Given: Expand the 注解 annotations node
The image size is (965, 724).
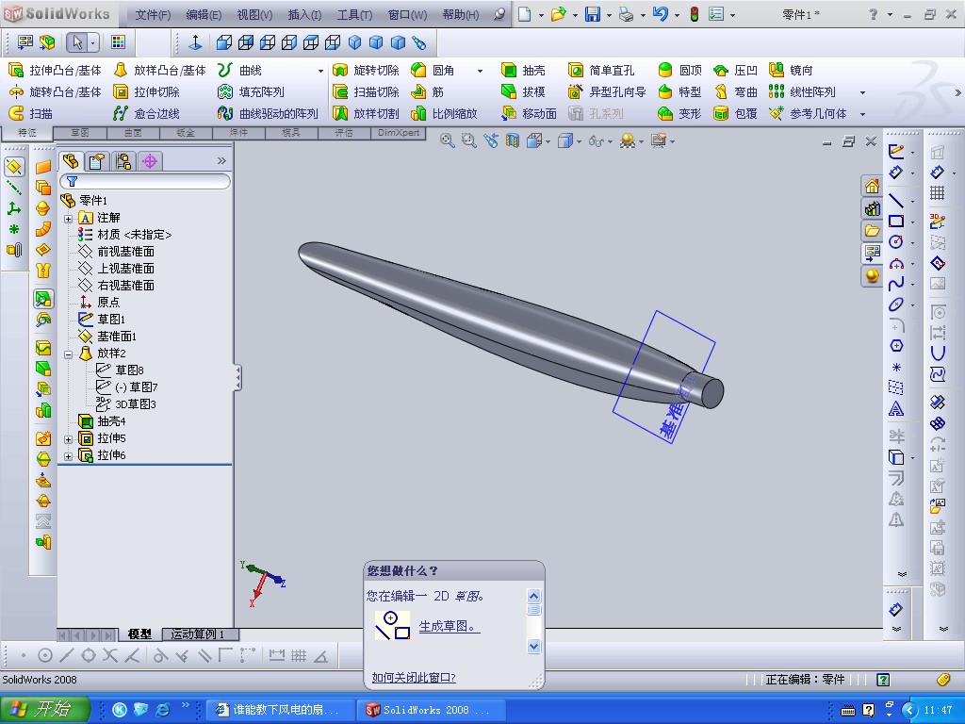Looking at the screenshot, I should pos(68,218).
